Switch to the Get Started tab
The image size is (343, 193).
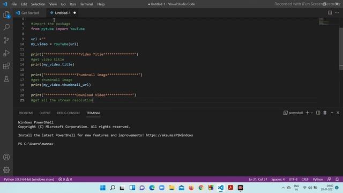[29, 13]
